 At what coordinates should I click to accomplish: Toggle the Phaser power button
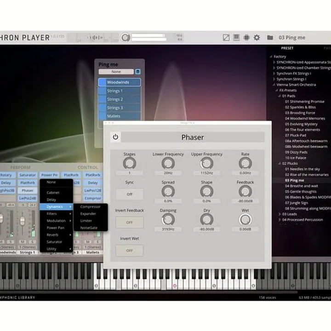point(115,137)
